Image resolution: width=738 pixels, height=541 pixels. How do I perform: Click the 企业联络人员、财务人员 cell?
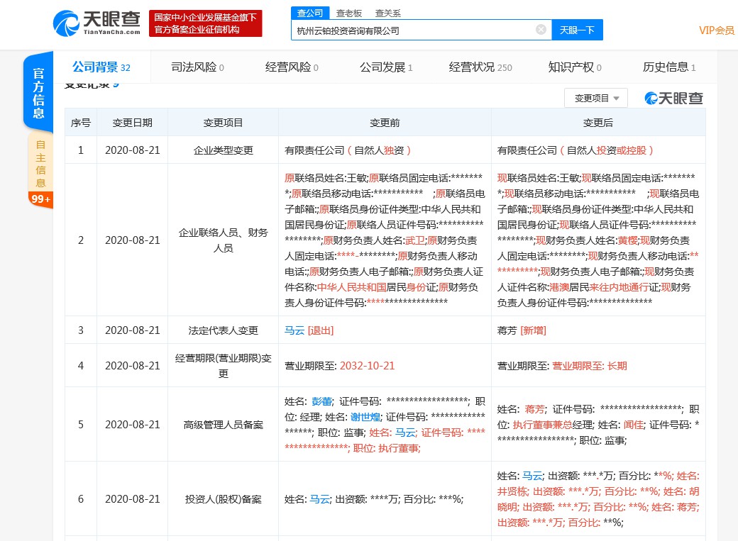click(223, 240)
